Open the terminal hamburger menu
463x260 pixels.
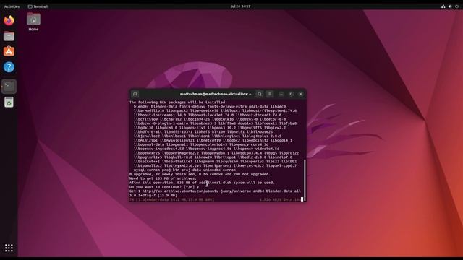click(270, 94)
